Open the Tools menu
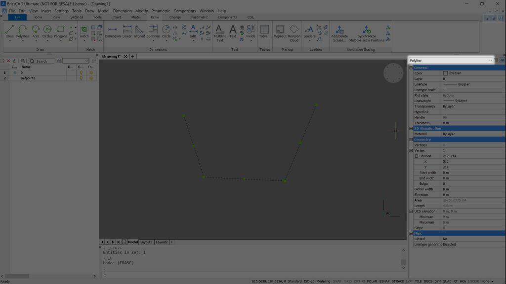 click(x=77, y=10)
